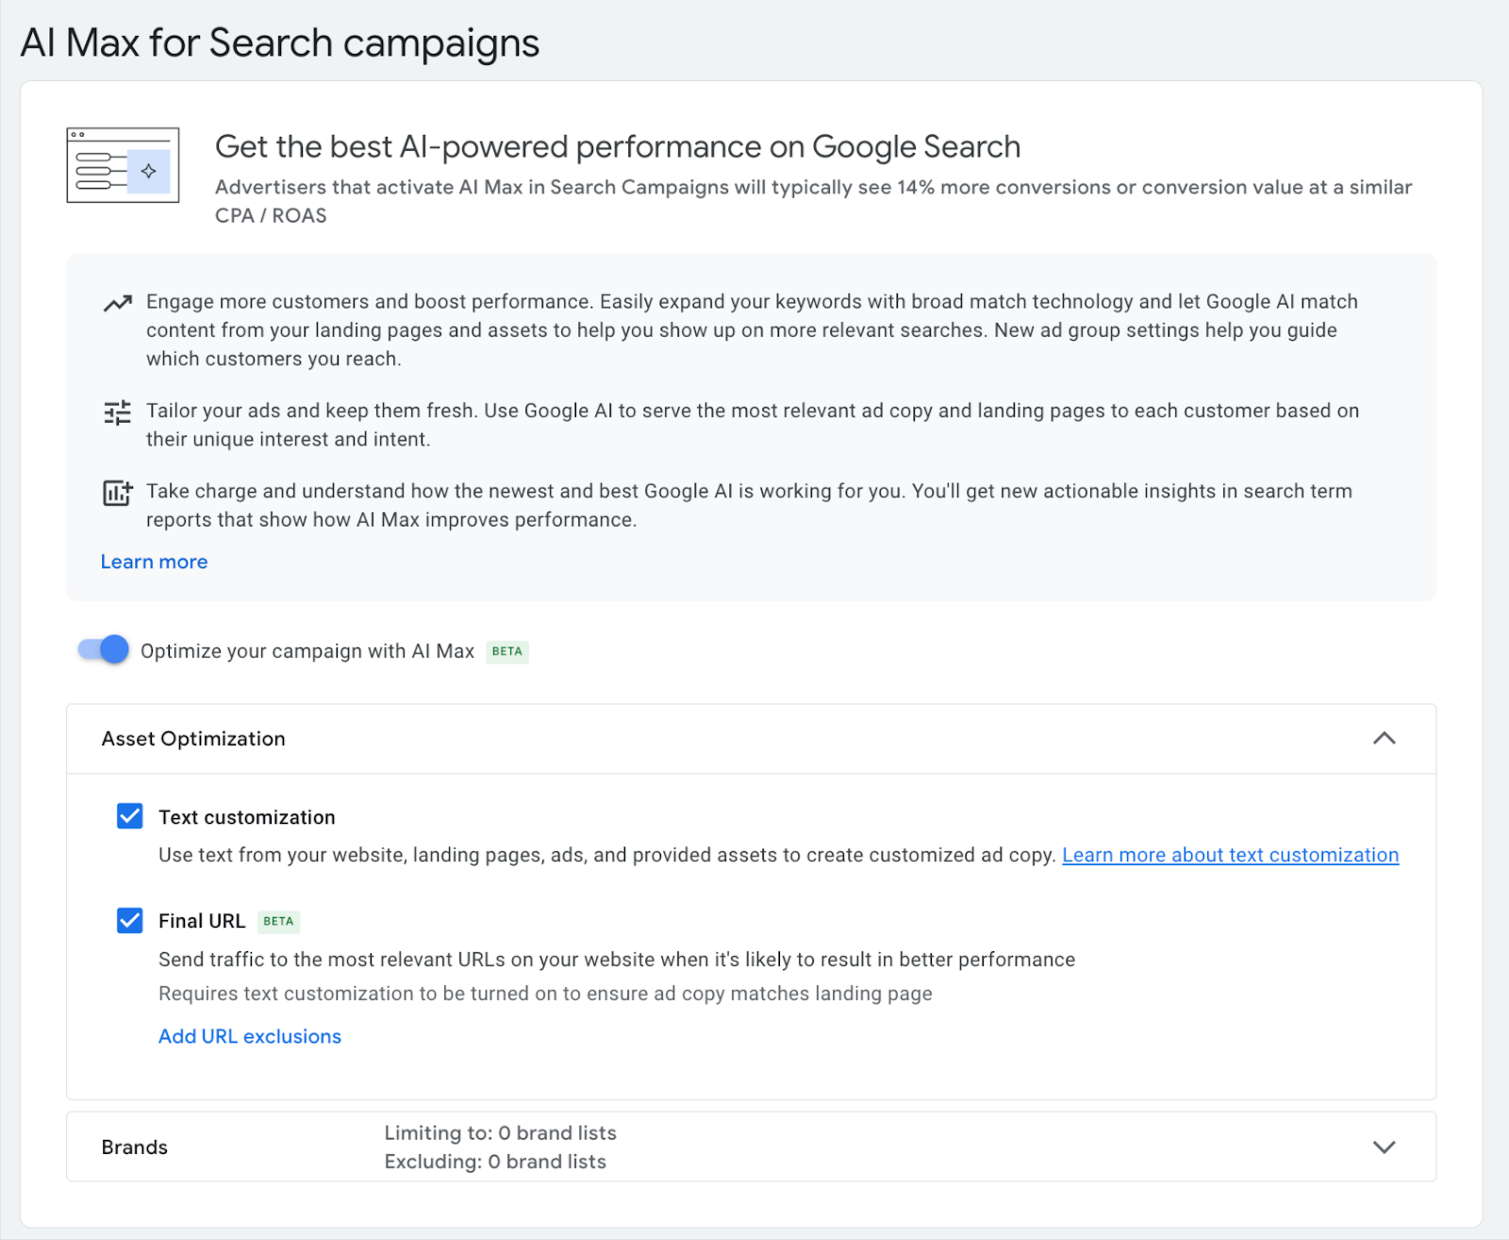
Task: Click the trending-up arrow icon beside Engage more customers
Action: coord(118,304)
